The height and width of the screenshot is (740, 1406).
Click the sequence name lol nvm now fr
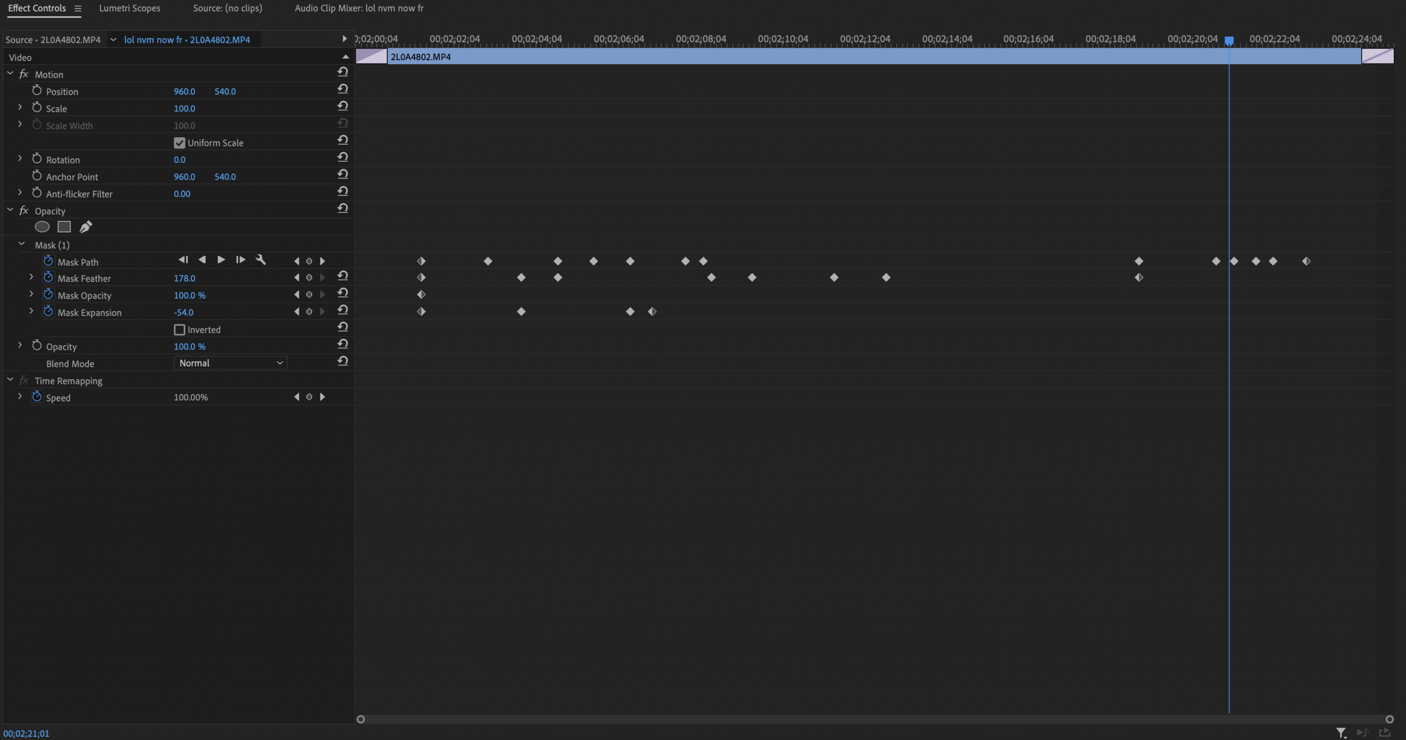pyautogui.click(x=153, y=39)
